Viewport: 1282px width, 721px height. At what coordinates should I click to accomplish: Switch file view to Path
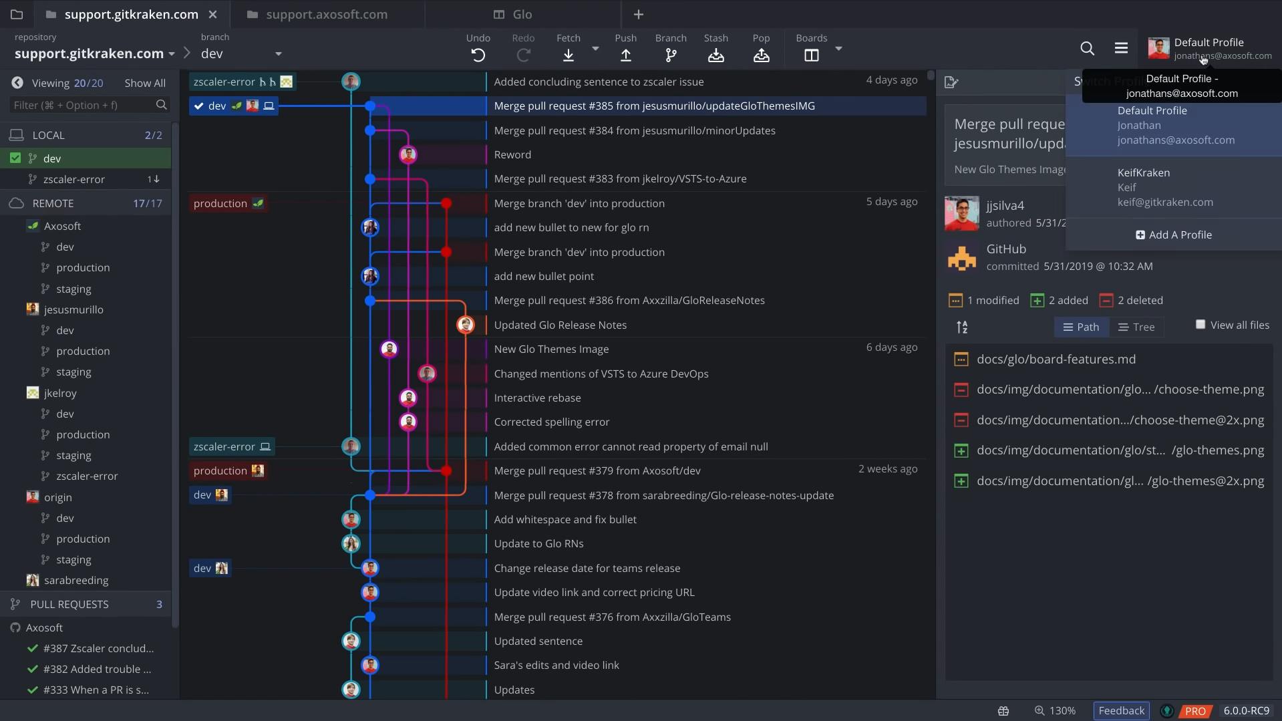[x=1081, y=327]
